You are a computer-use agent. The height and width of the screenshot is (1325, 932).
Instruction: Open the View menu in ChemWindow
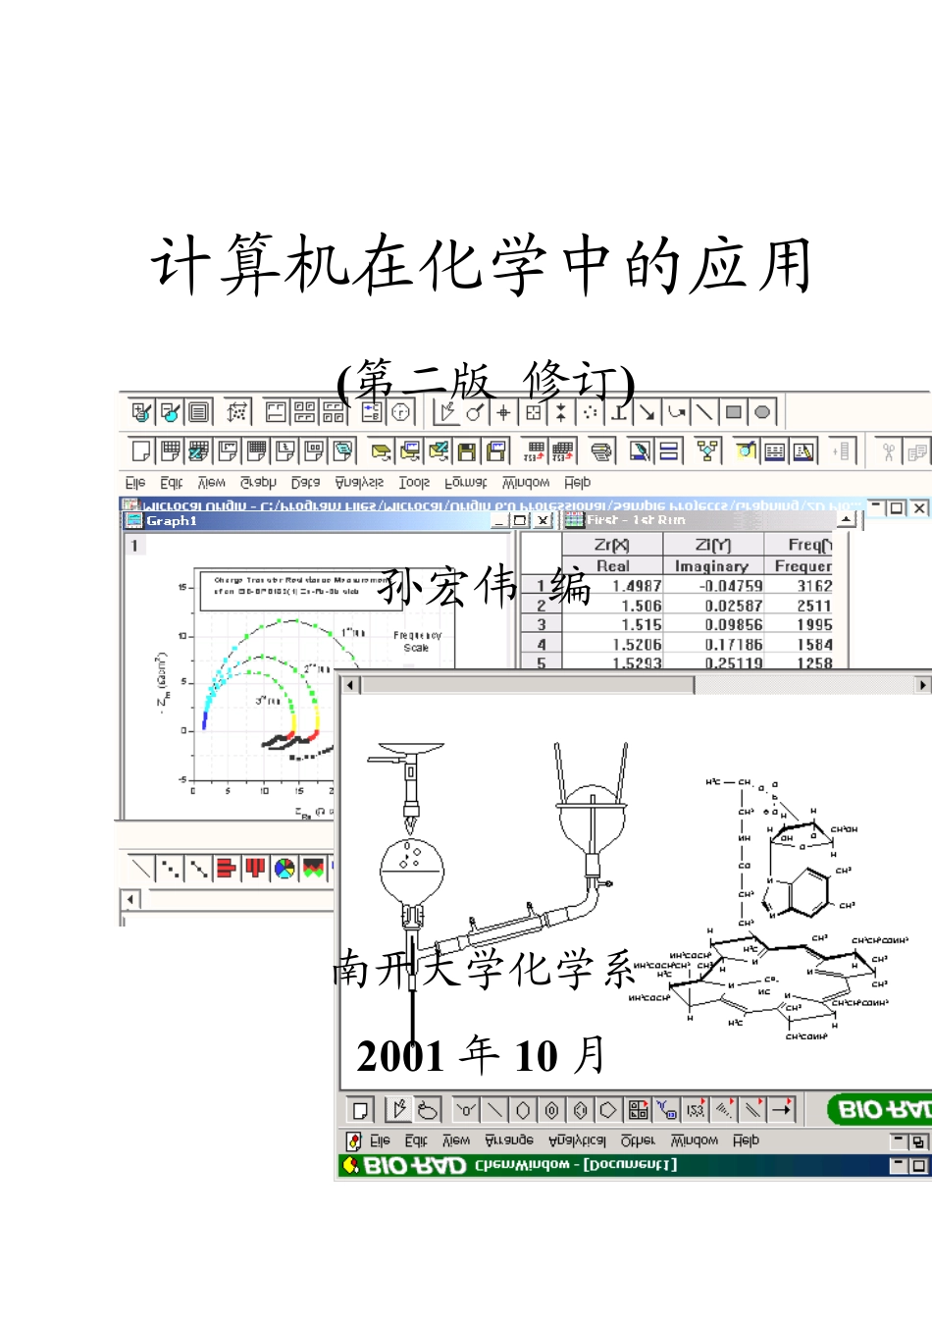[x=455, y=1140]
